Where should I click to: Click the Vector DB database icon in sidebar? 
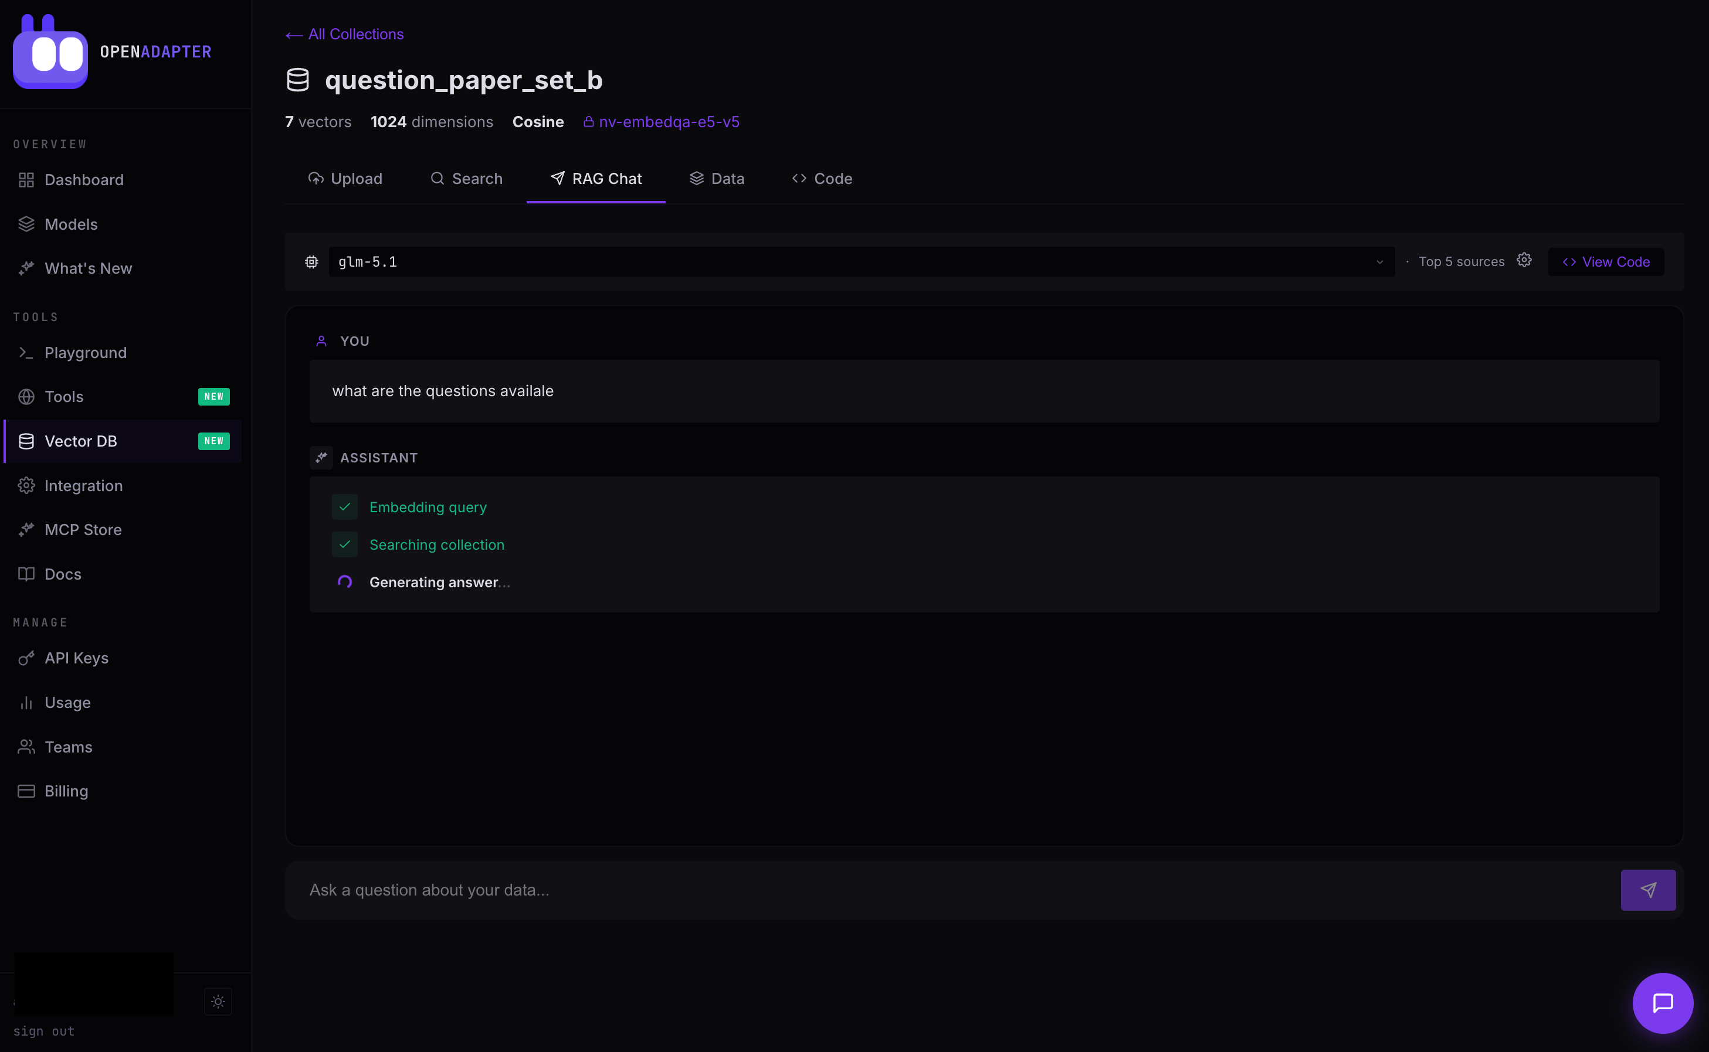click(x=26, y=441)
